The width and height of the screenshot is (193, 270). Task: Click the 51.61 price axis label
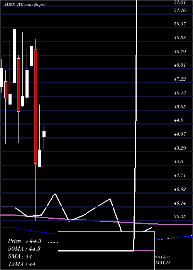click(180, 2)
